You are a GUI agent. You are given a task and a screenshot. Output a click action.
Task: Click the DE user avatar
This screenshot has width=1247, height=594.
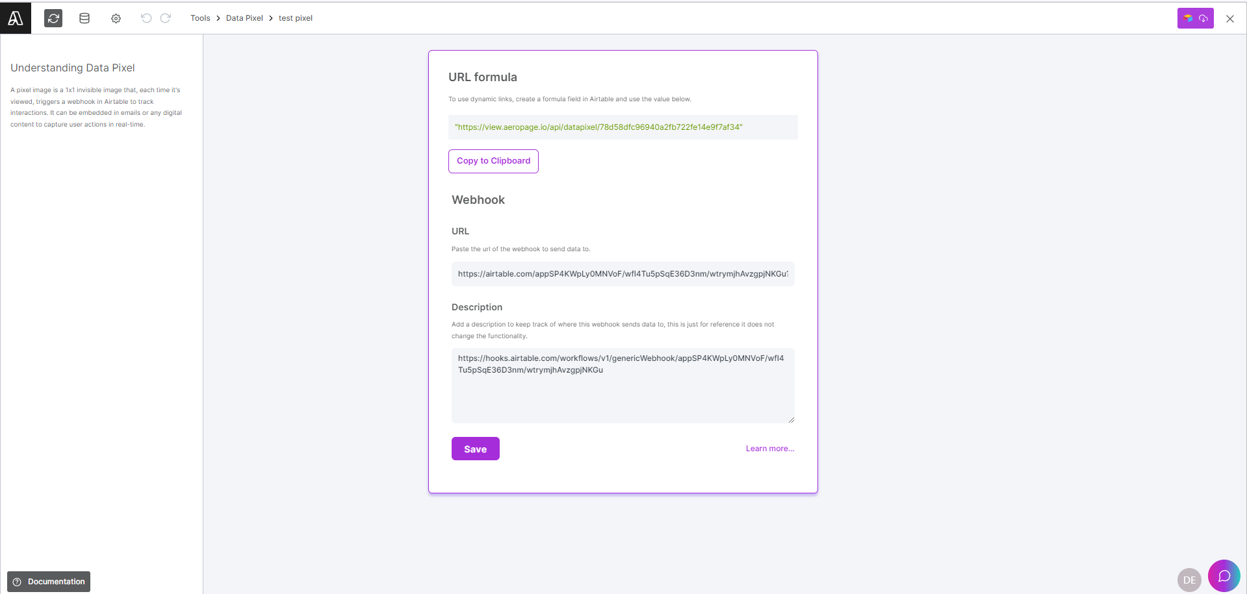pyautogui.click(x=1189, y=580)
